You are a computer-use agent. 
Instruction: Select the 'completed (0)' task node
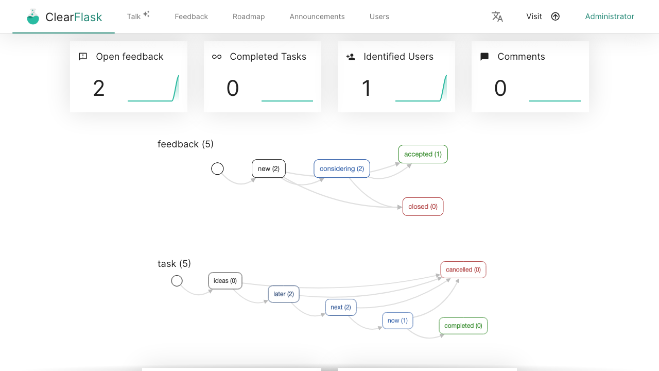463,326
